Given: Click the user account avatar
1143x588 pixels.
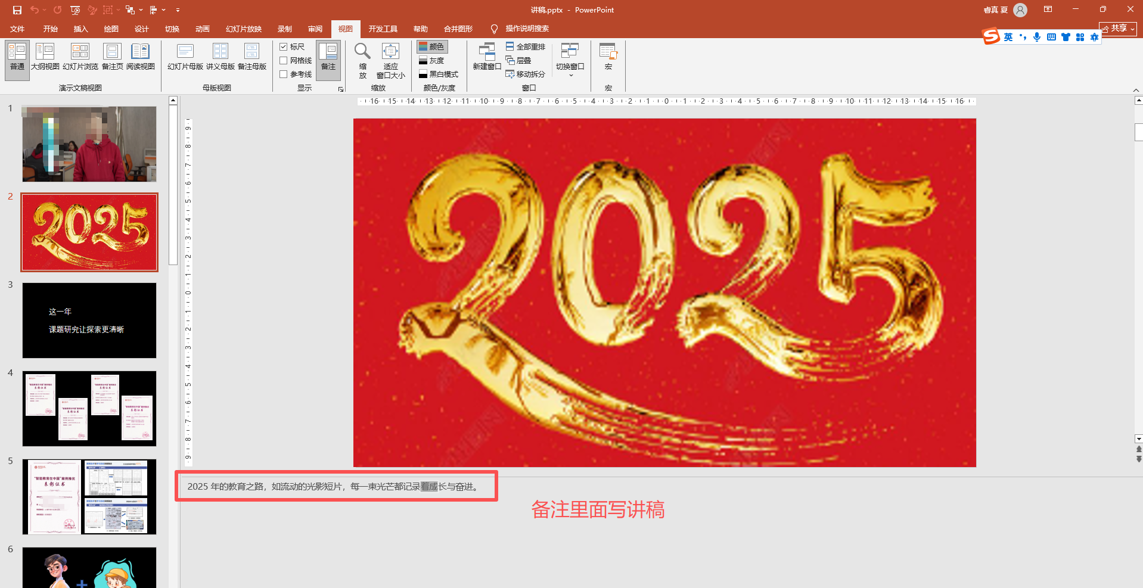Looking at the screenshot, I should (x=1020, y=10).
